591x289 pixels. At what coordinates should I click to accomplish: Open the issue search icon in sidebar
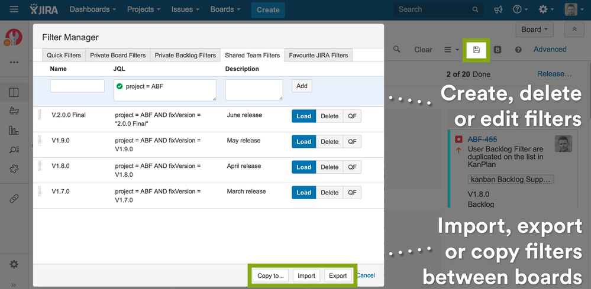14,150
